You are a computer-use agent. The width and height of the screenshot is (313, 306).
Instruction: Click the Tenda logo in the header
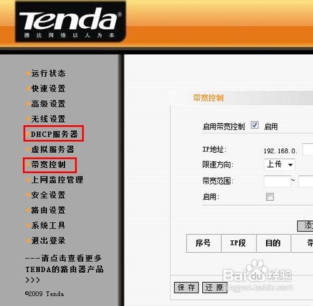71,22
